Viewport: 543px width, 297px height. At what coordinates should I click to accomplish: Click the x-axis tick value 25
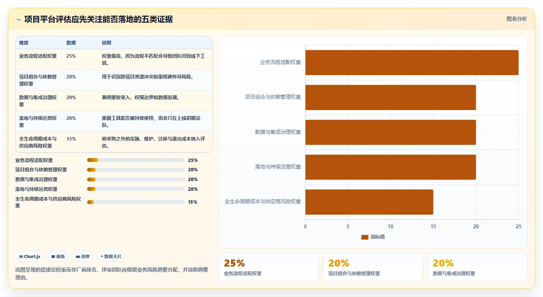pos(518,227)
